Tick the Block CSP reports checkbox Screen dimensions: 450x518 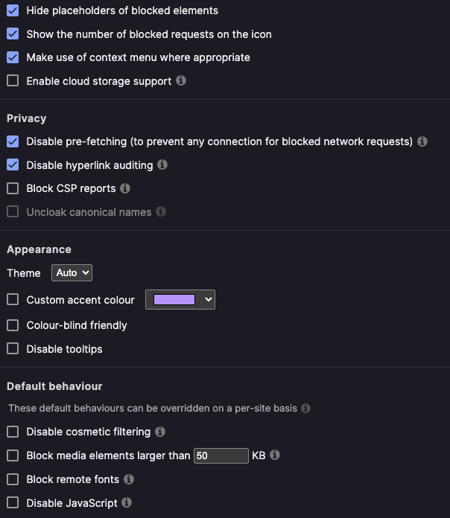(x=13, y=188)
